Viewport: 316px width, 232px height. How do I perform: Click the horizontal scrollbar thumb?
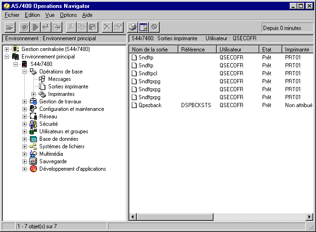175,217
